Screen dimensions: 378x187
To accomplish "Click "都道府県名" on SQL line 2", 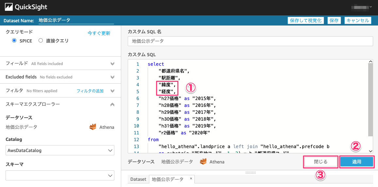I will [173, 71].
